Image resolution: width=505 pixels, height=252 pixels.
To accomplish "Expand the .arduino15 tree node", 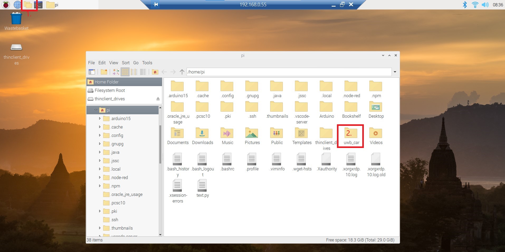I will click(100, 118).
